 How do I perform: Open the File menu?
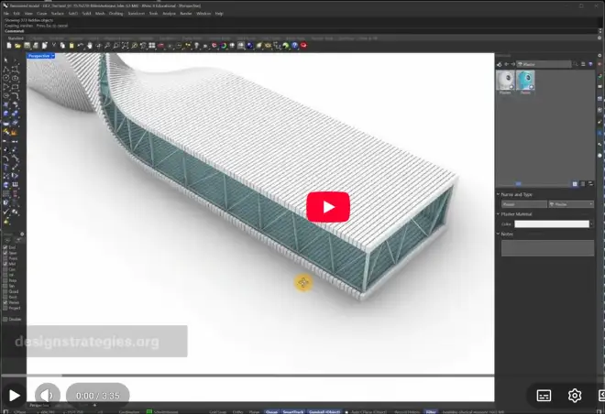(x=6, y=14)
